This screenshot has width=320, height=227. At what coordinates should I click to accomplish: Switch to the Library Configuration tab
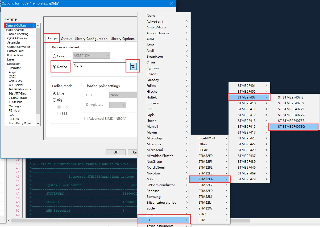pos(91,39)
